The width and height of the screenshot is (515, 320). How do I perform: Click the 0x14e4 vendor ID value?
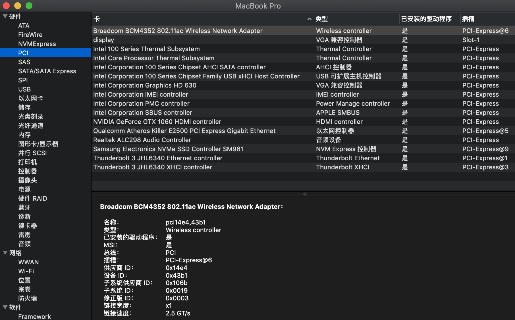tap(176, 268)
